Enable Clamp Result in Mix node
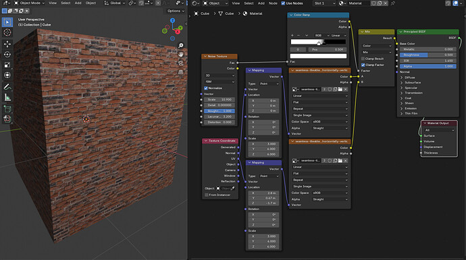This screenshot has width=466, height=260. click(363, 59)
